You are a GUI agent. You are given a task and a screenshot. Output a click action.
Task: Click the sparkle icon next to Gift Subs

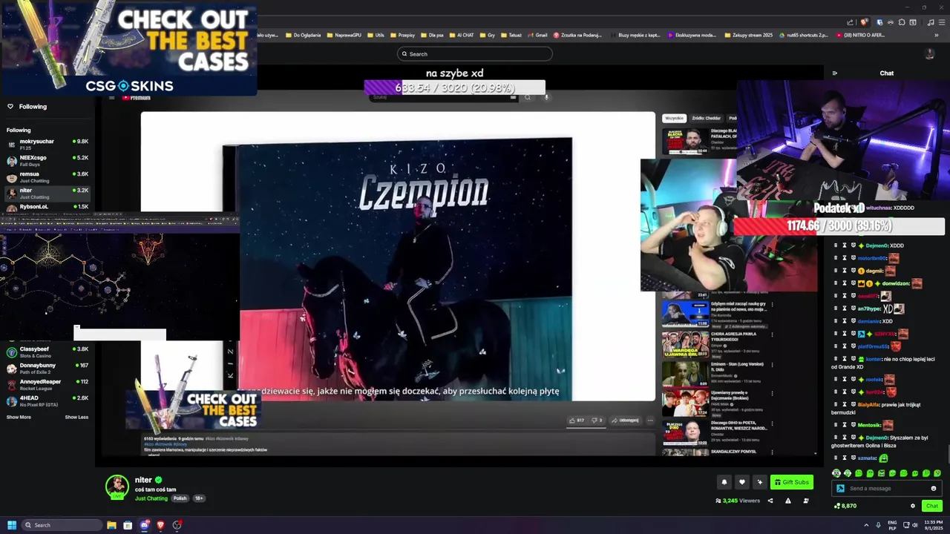(759, 482)
